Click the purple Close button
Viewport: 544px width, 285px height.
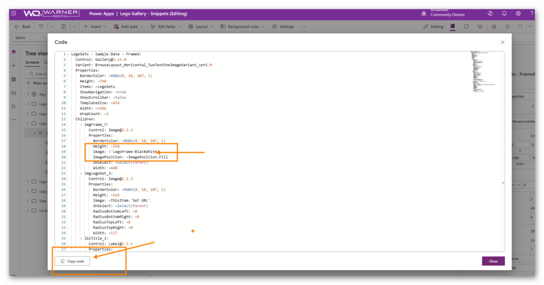(493, 261)
